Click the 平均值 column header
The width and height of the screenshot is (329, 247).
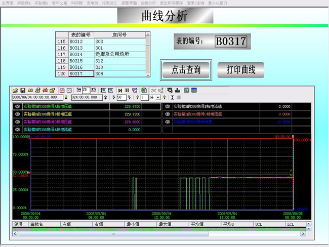205,224
